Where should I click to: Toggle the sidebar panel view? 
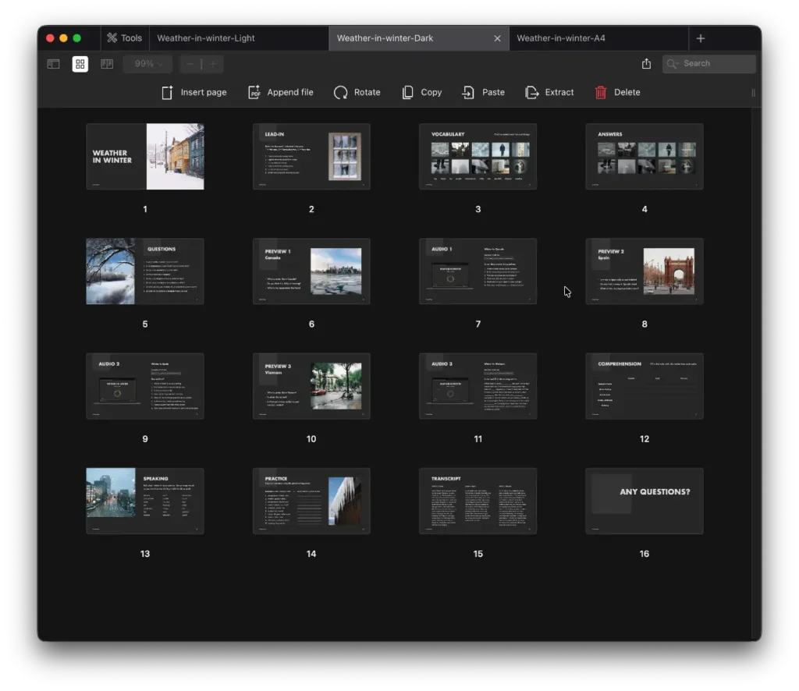pyautogui.click(x=53, y=64)
